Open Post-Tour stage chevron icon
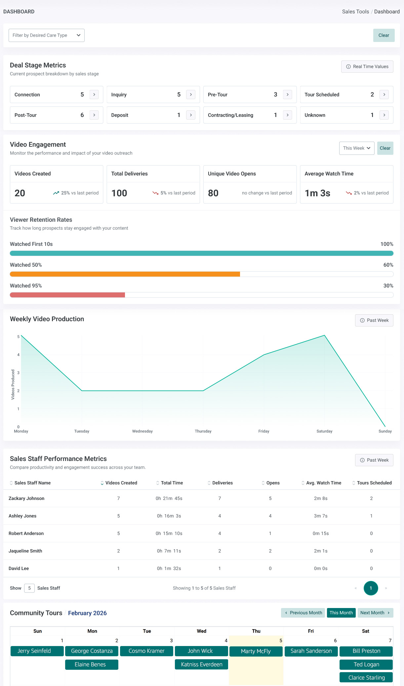Screen dimensions: 404x686 click(x=94, y=115)
